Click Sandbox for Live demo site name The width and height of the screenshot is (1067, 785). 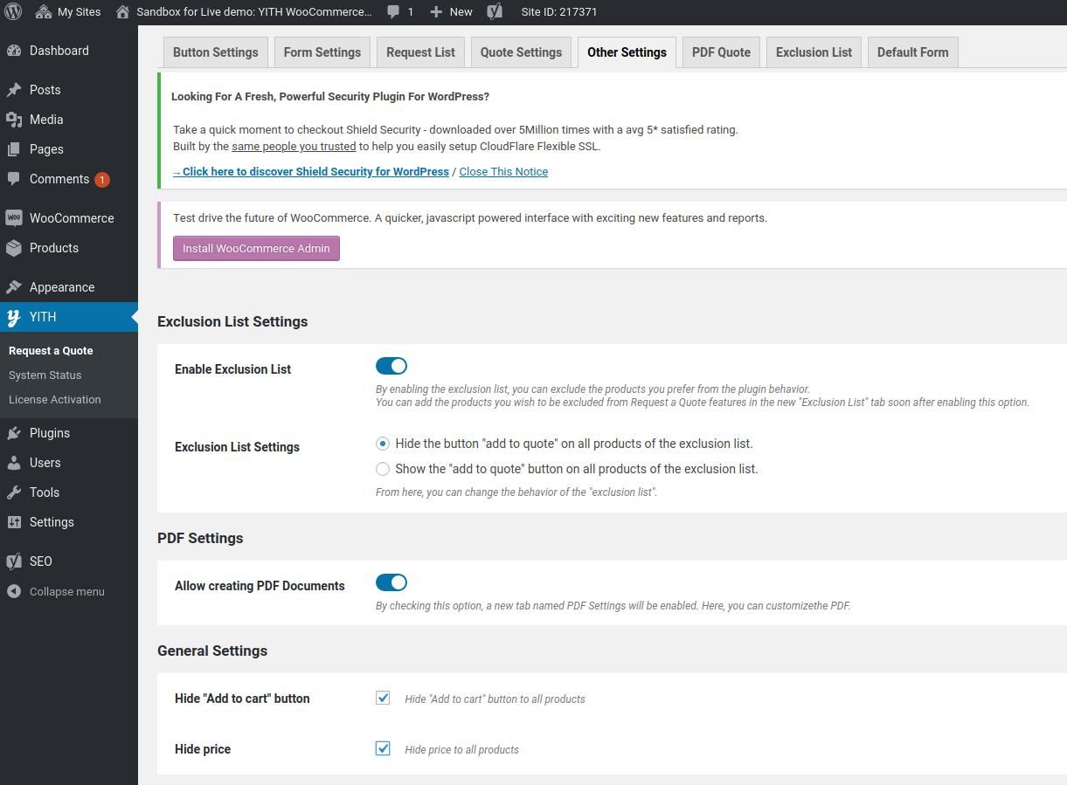coord(254,12)
